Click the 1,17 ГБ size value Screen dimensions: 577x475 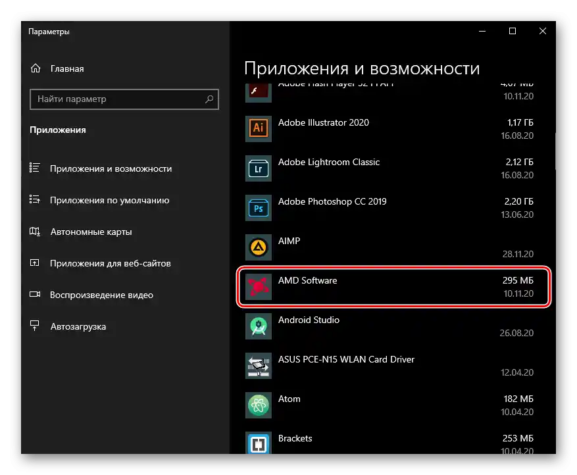(520, 122)
